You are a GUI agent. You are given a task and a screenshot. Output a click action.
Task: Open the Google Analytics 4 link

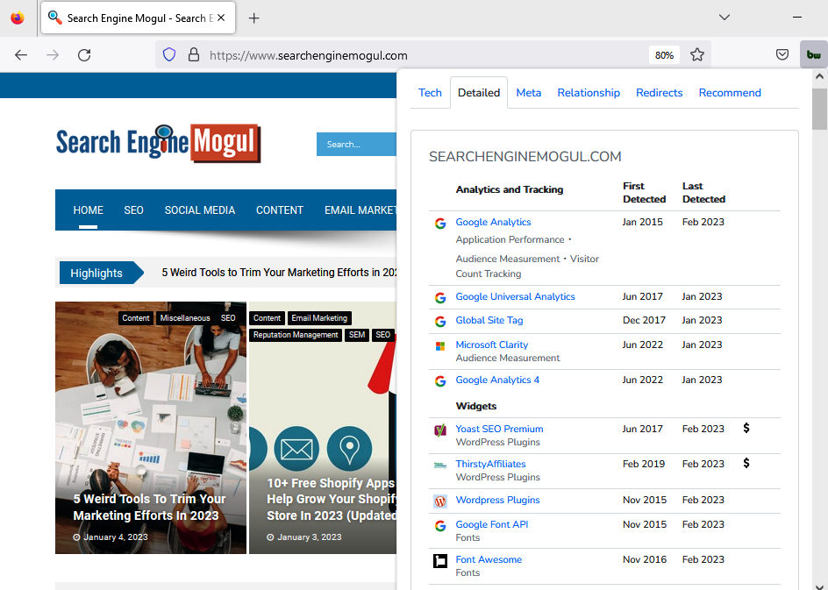pyautogui.click(x=497, y=380)
